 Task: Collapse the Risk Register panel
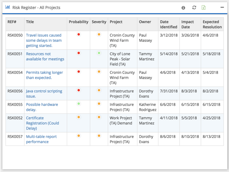(x=222, y=7)
